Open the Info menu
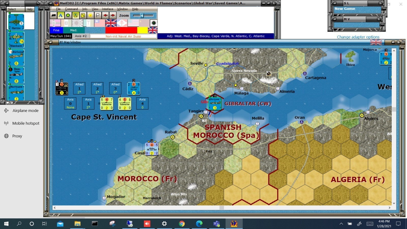 (x=85, y=9)
